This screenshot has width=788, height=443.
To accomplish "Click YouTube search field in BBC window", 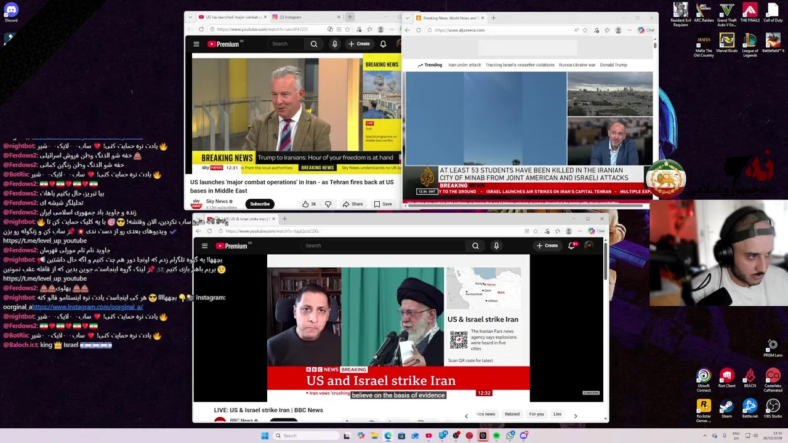I will coord(385,245).
